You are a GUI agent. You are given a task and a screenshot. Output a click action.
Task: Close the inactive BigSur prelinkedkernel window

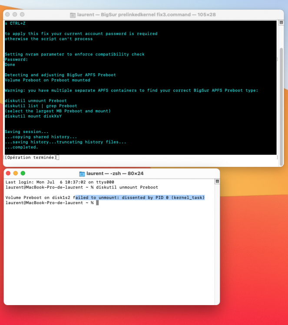pyautogui.click(x=7, y=14)
